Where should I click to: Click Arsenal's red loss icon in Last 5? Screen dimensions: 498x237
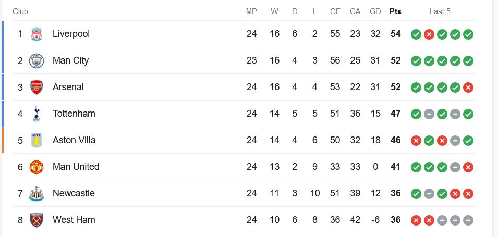pos(468,87)
